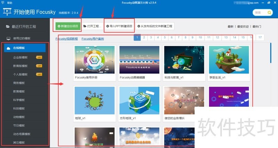Click the VIP badge beside 企业版模板

(x=39, y=57)
